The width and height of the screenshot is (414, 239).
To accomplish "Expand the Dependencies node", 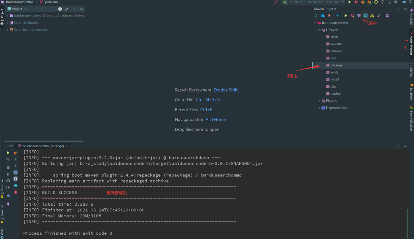I will (x=319, y=108).
